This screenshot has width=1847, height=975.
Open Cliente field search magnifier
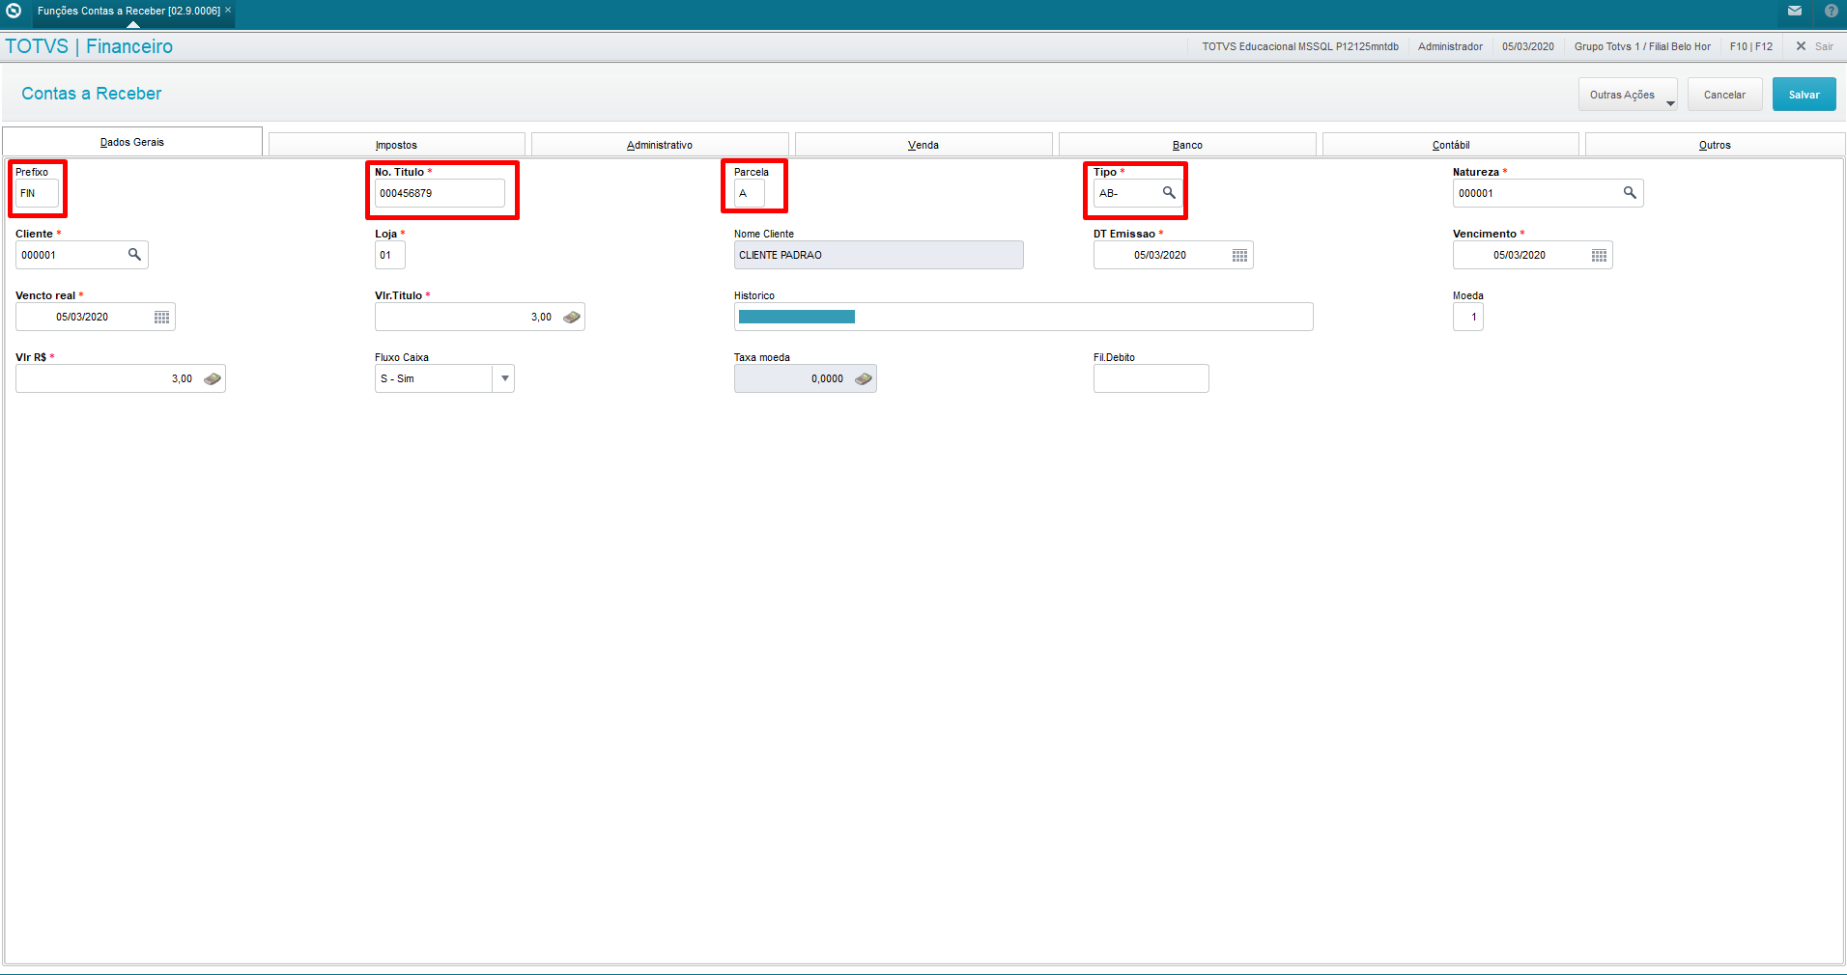pos(134,255)
